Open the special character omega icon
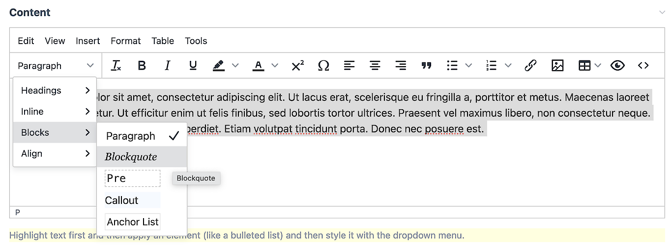The width and height of the screenshot is (671, 249). (x=323, y=66)
